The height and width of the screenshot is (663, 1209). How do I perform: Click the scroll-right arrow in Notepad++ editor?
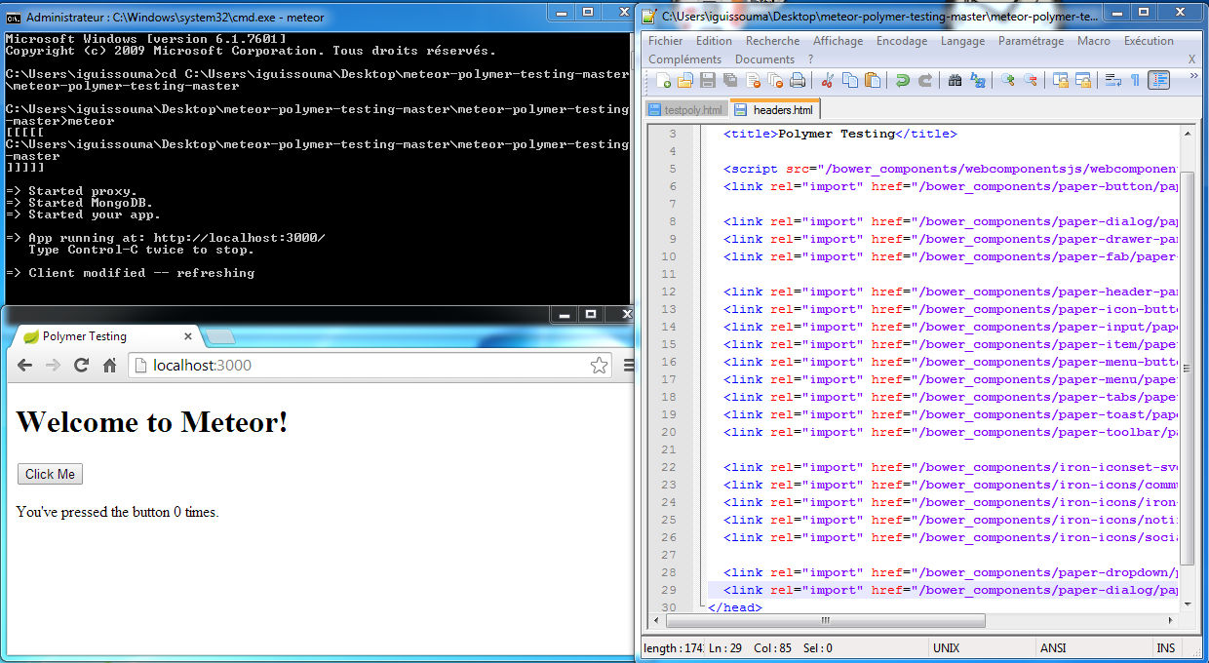pos(1171,620)
